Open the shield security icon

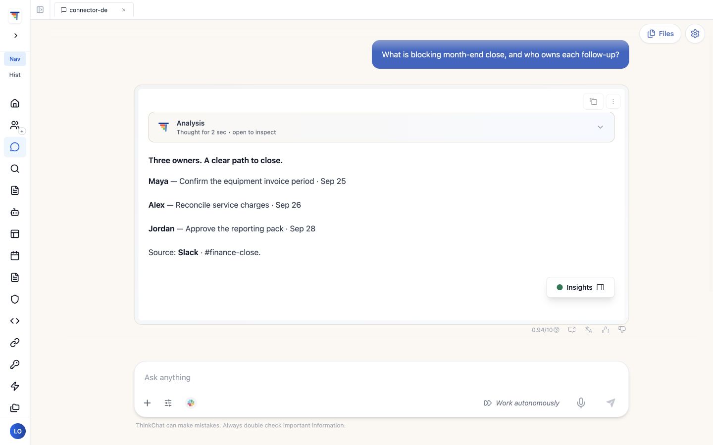click(x=15, y=299)
